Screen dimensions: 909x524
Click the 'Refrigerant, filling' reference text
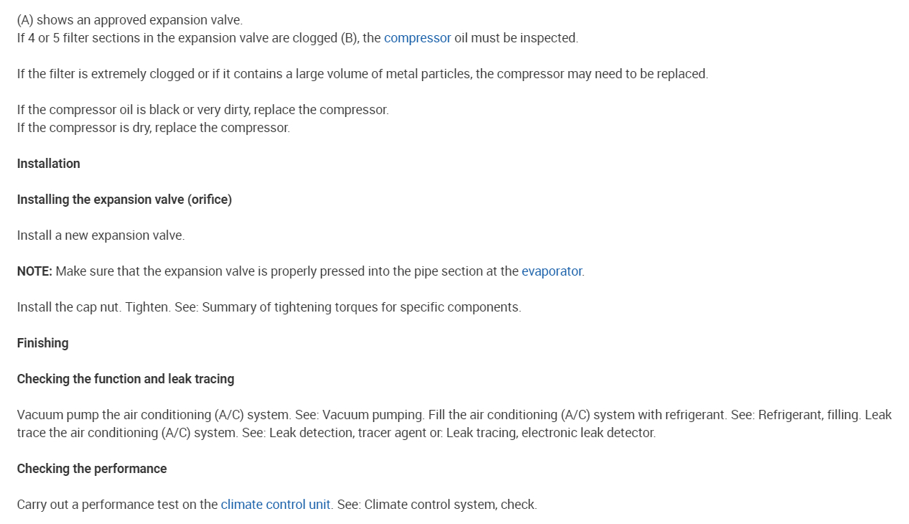point(808,415)
